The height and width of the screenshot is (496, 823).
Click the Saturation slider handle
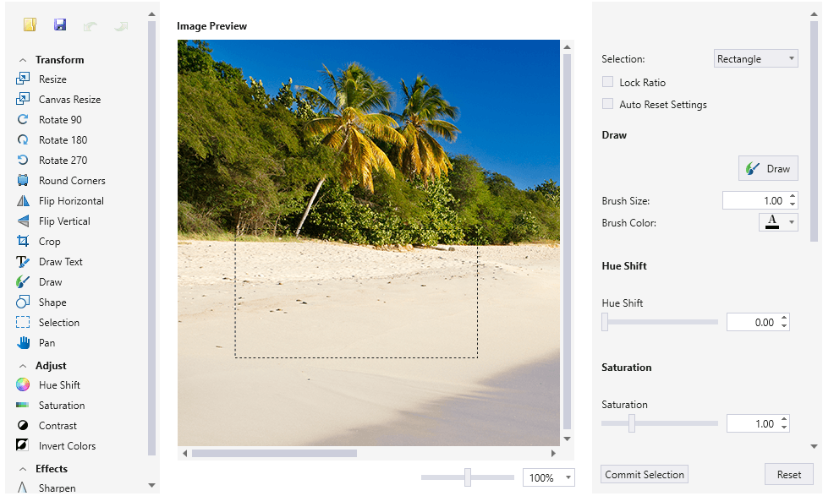(x=632, y=423)
